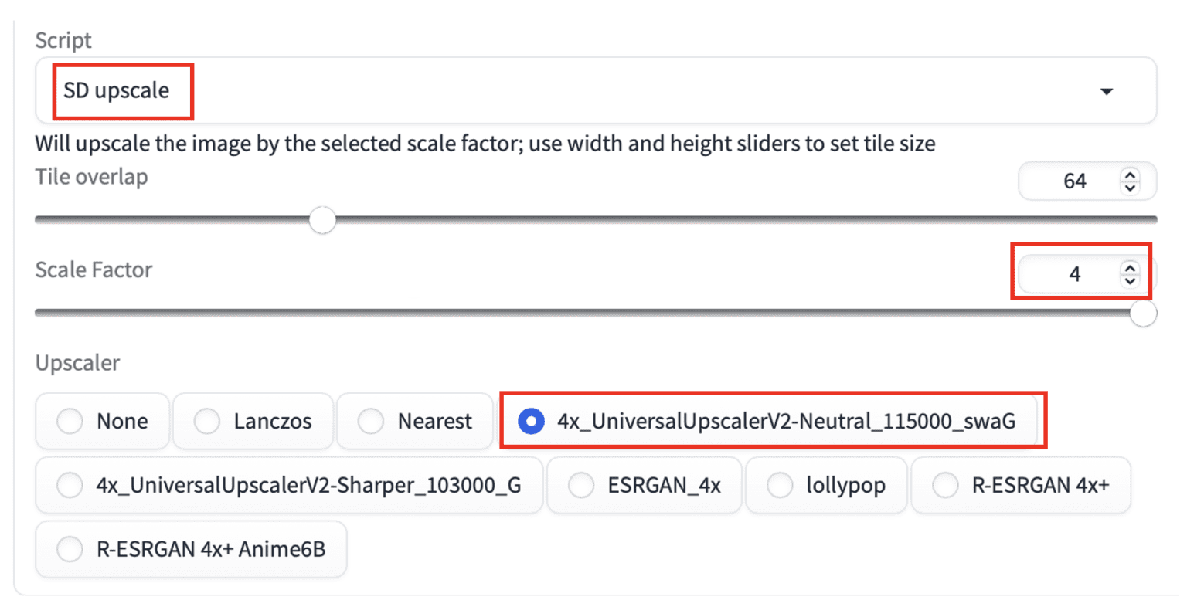Increase Scale Factor with the up arrow
Screen dimensions: 1187x607
1129,268
